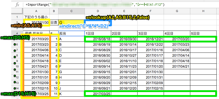The image size is (219, 99).
Task: Select cell with date 2016/08/19
Action: [x=98, y=44]
